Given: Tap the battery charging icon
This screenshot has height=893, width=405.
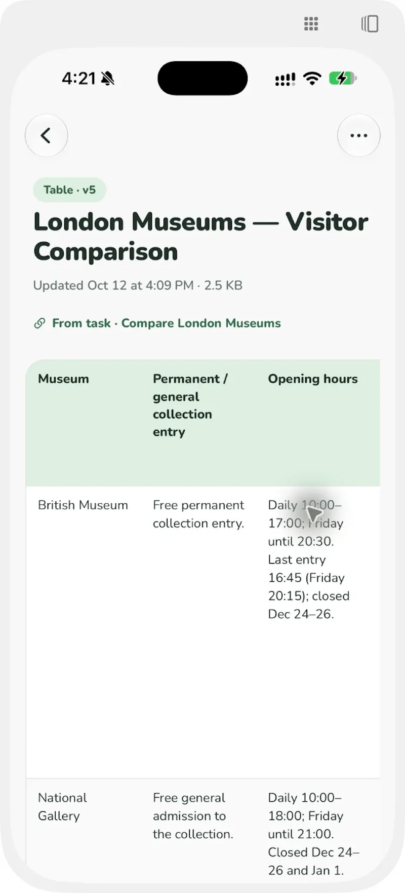Looking at the screenshot, I should click(343, 79).
